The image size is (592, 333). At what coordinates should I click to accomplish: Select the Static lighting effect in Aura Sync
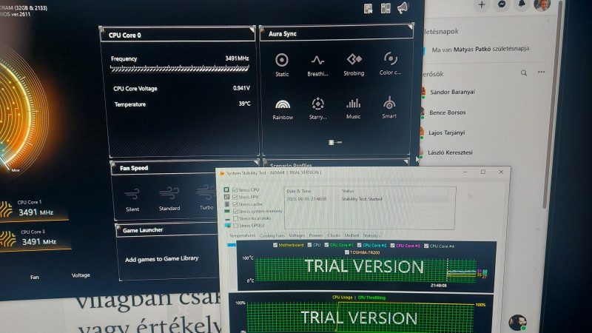click(x=282, y=65)
